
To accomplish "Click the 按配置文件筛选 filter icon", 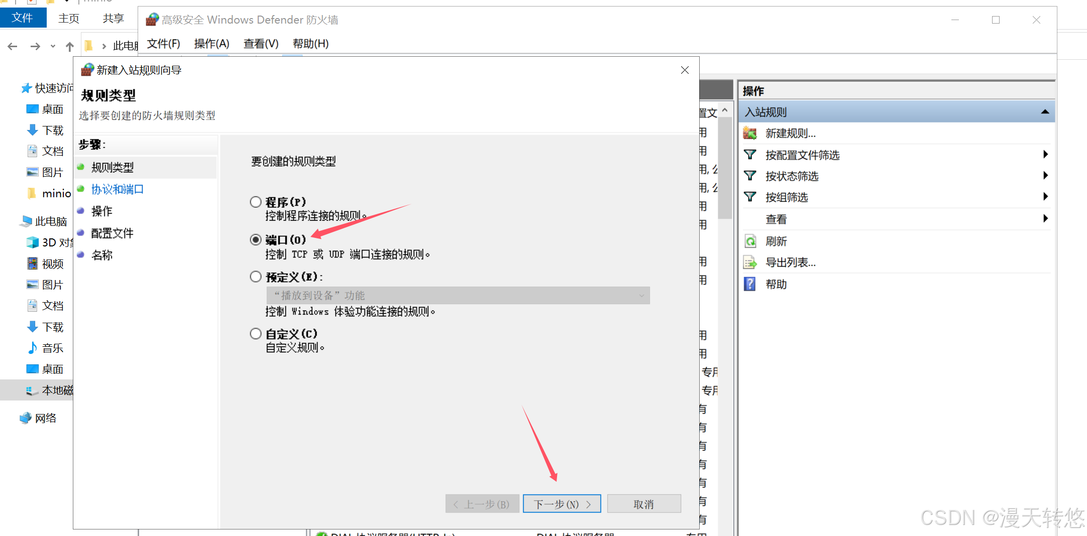I will pyautogui.click(x=750, y=155).
